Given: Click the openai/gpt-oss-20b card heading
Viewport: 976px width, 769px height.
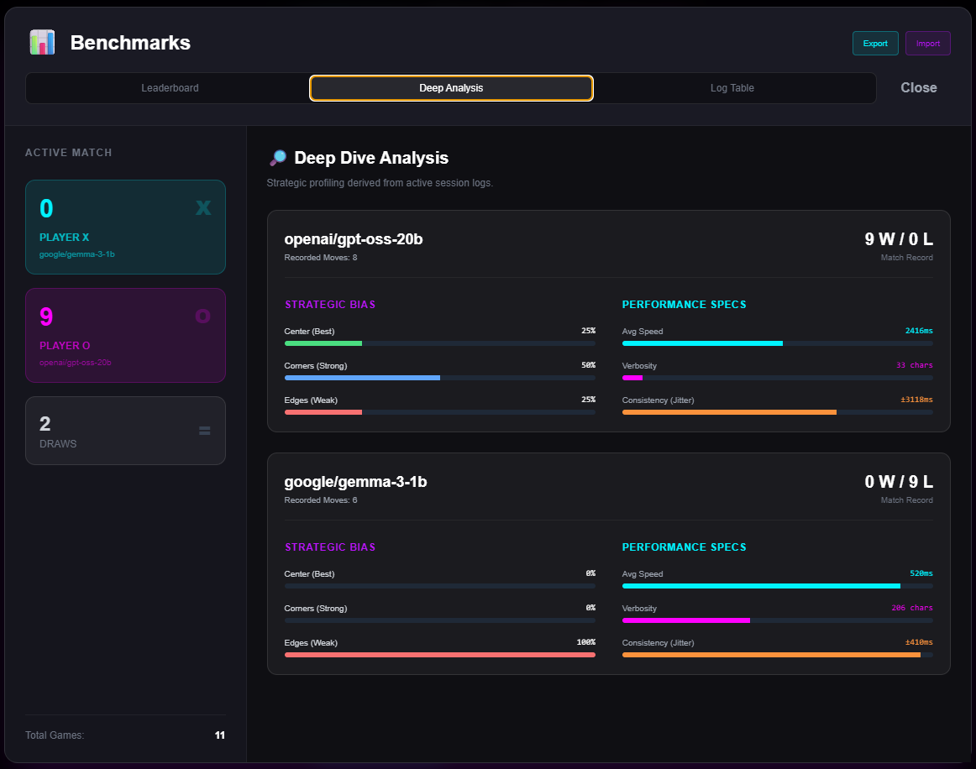Looking at the screenshot, I should (x=354, y=239).
